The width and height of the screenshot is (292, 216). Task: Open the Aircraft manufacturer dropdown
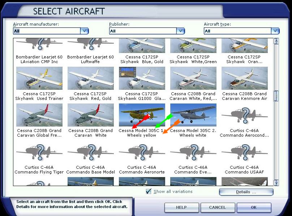84,31
